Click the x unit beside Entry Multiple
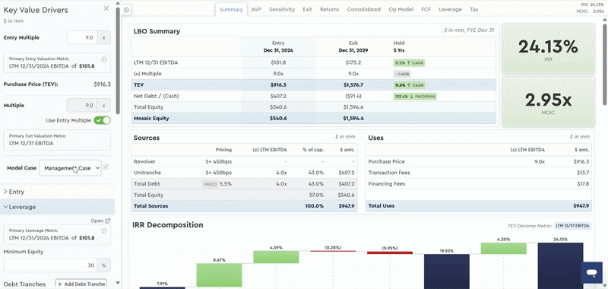Viewport: 608px width, 289px height. [104, 37]
